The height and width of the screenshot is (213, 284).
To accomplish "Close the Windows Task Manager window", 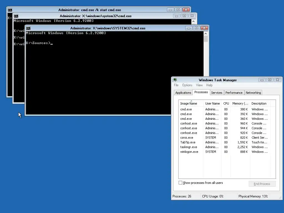I will tap(277, 80).
